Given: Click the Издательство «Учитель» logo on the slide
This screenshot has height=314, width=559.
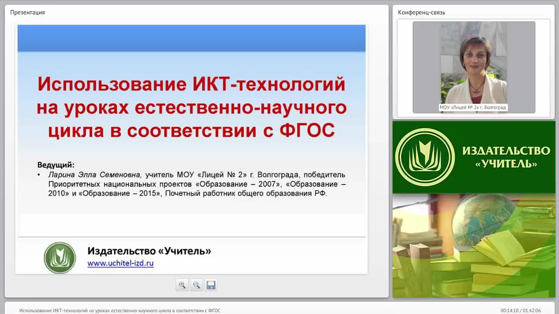Looking at the screenshot, I should 60,258.
